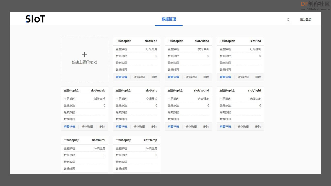Clear data of siot/music topic
Screen dimensions: 331x186
point(87,127)
